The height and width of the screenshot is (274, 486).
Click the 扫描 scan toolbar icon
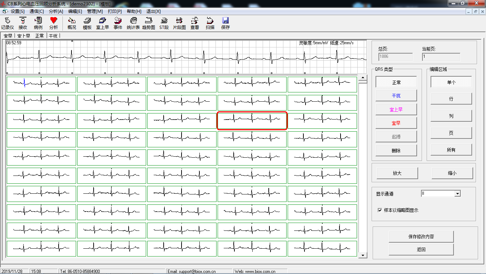210,23
